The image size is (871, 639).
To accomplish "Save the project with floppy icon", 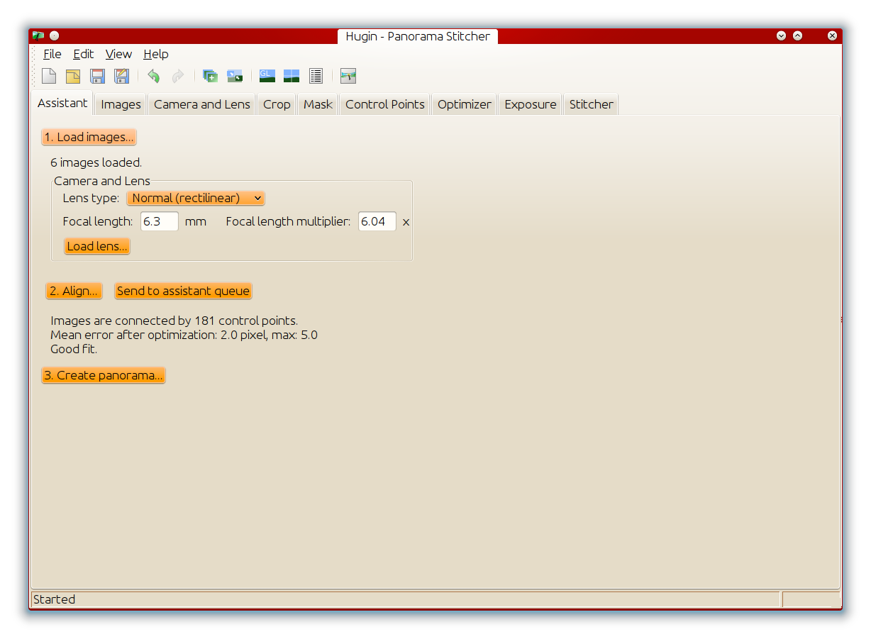I will click(97, 76).
